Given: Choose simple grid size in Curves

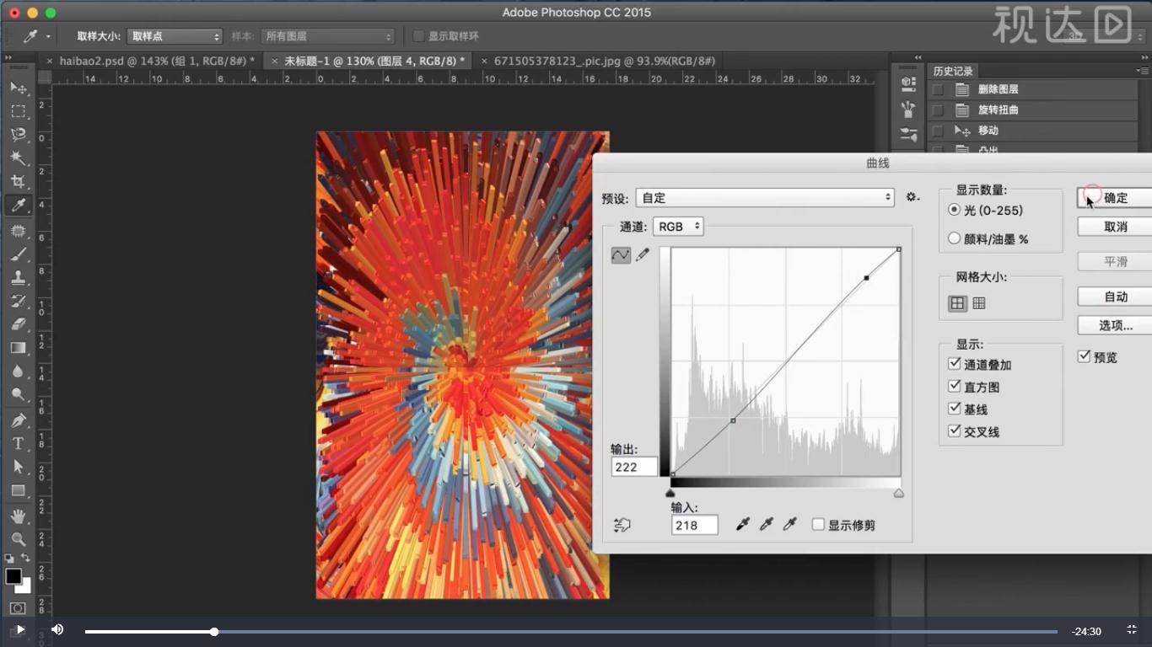Looking at the screenshot, I should tap(958, 303).
